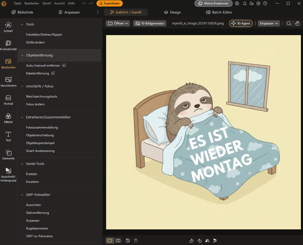
Task: Select Objektkopierstempel
Action: click(40, 143)
